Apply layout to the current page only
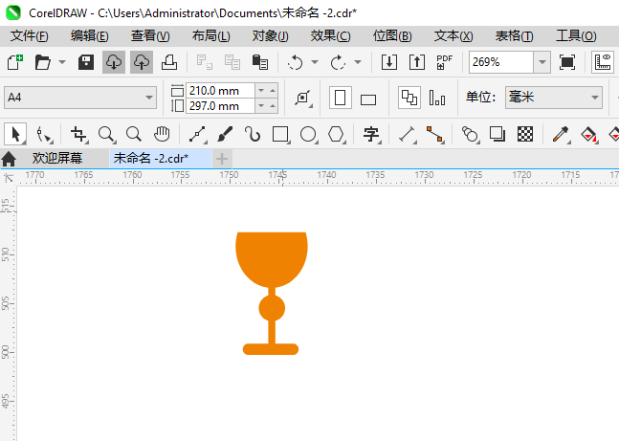 [437, 98]
